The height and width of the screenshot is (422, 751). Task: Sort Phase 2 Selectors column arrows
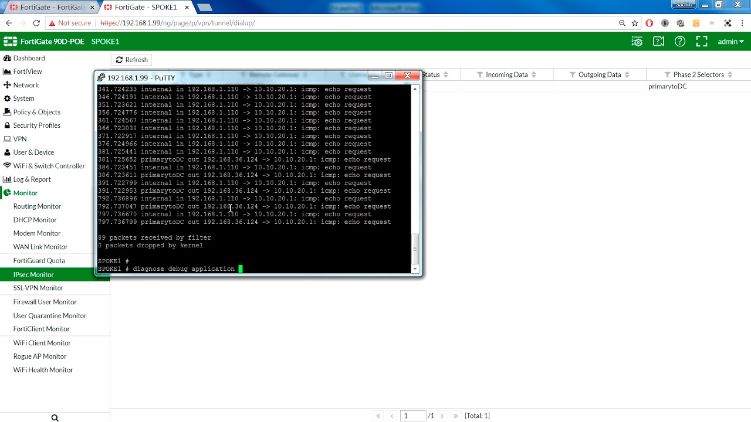(x=730, y=74)
